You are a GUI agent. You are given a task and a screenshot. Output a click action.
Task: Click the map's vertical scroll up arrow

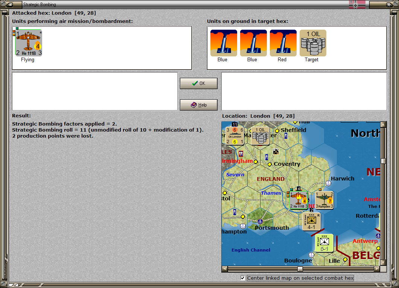click(x=383, y=124)
